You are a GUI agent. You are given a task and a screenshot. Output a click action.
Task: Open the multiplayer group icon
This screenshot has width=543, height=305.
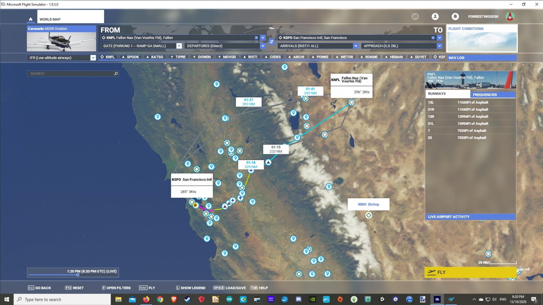click(x=415, y=16)
